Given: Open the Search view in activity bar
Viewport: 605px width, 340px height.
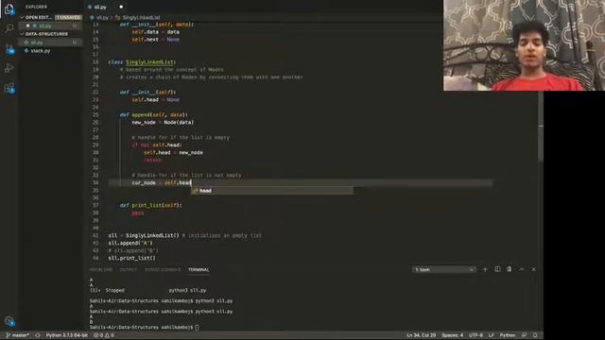Looking at the screenshot, I should point(9,28).
